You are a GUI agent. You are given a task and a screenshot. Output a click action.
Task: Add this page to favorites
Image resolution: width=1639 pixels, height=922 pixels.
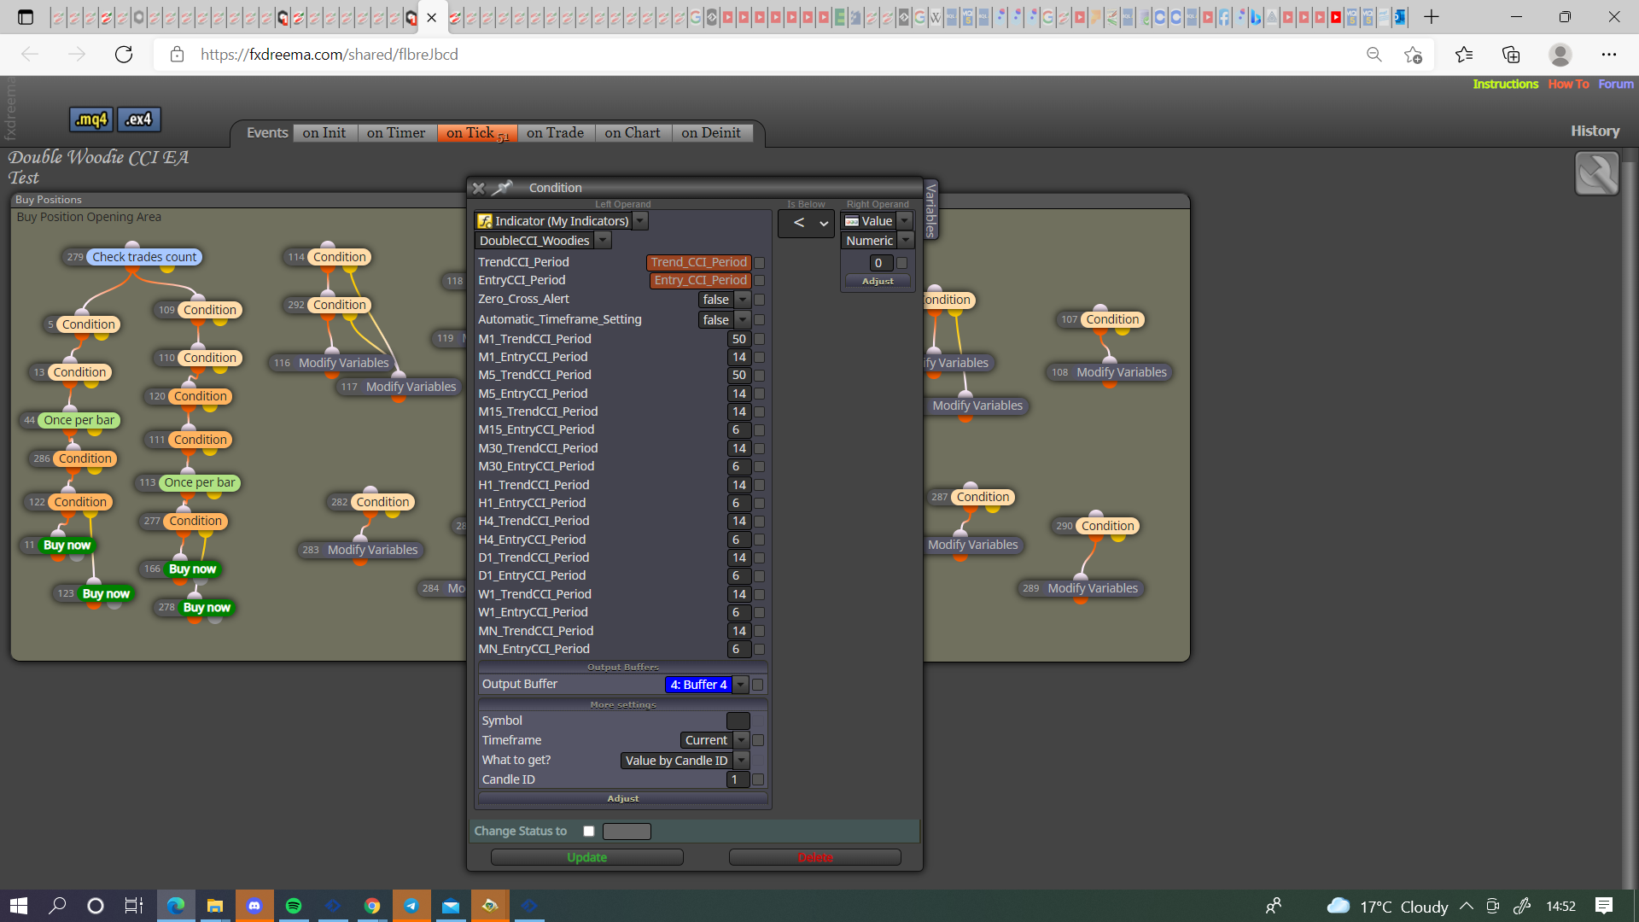1413,55
